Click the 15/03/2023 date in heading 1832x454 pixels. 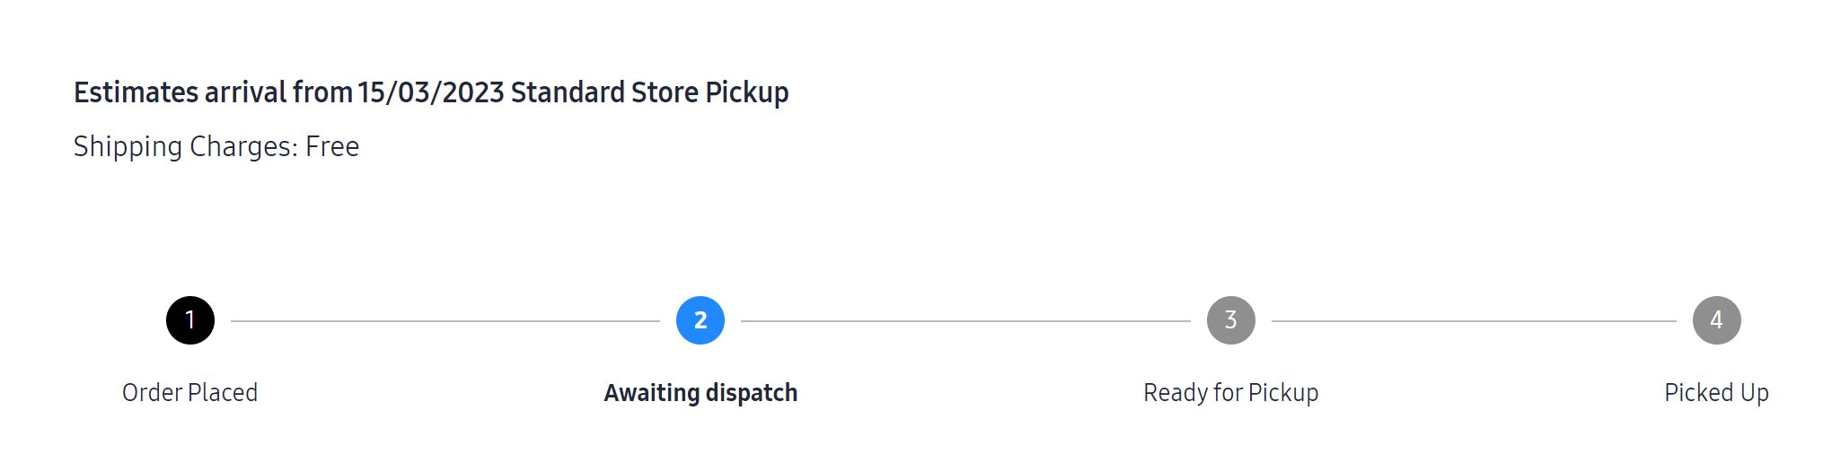(431, 92)
